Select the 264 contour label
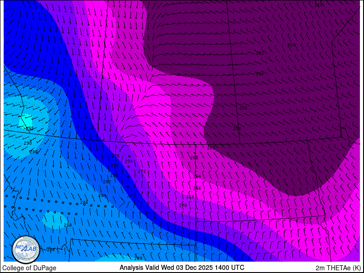Screen dimensions: 364x273 [197, 177]
